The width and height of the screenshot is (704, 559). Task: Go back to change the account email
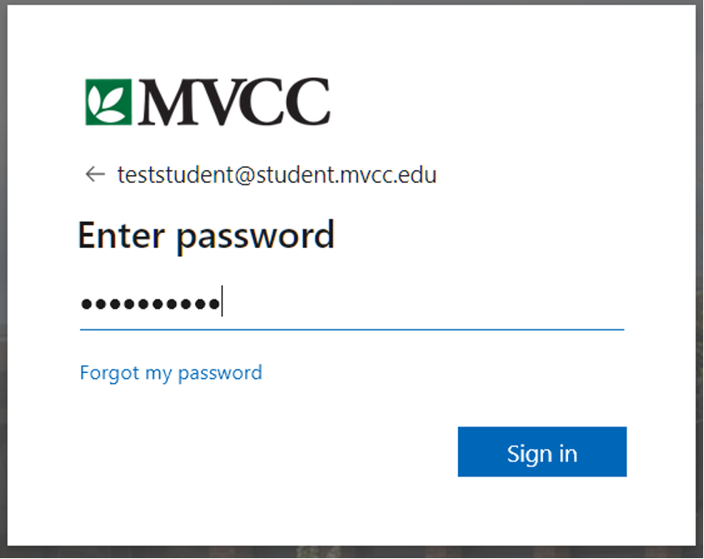95,174
